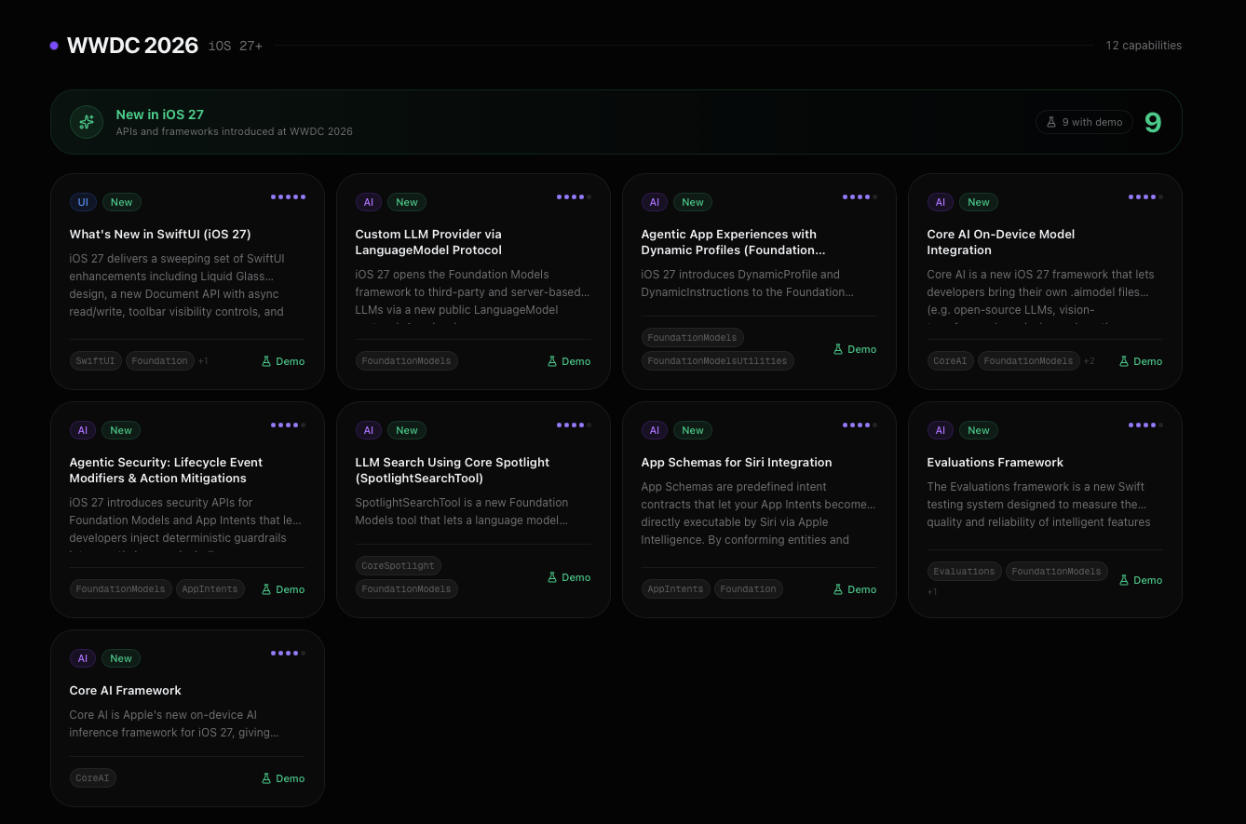Click the rating dots on Custom LLM Provider card
The height and width of the screenshot is (824, 1246).
[574, 196]
